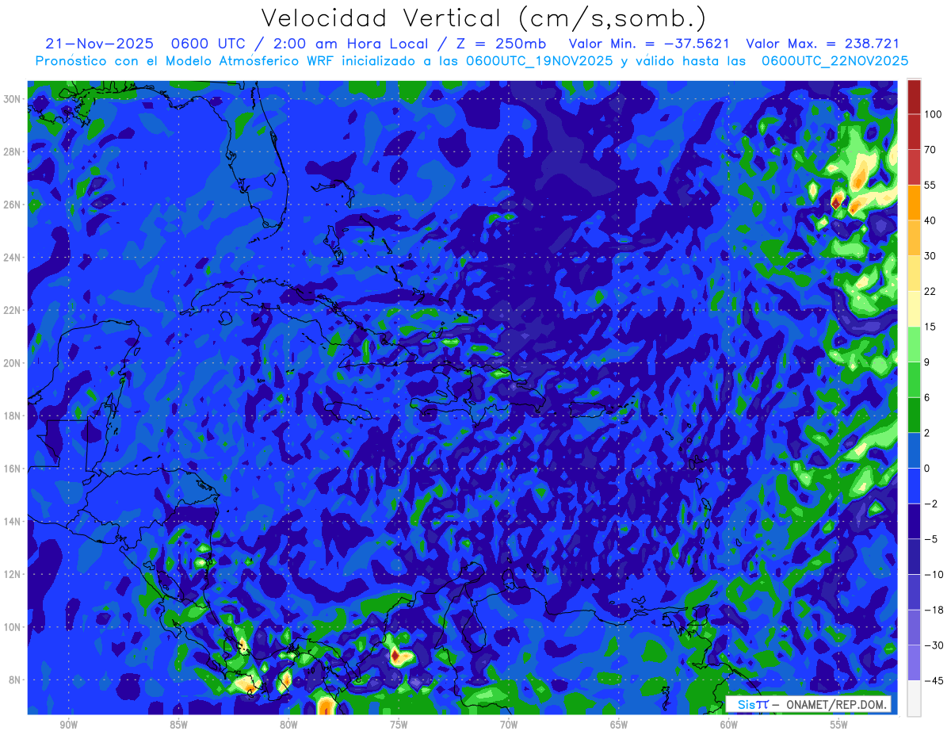
Task: Click the '75W' longitude label
Action: (x=399, y=725)
